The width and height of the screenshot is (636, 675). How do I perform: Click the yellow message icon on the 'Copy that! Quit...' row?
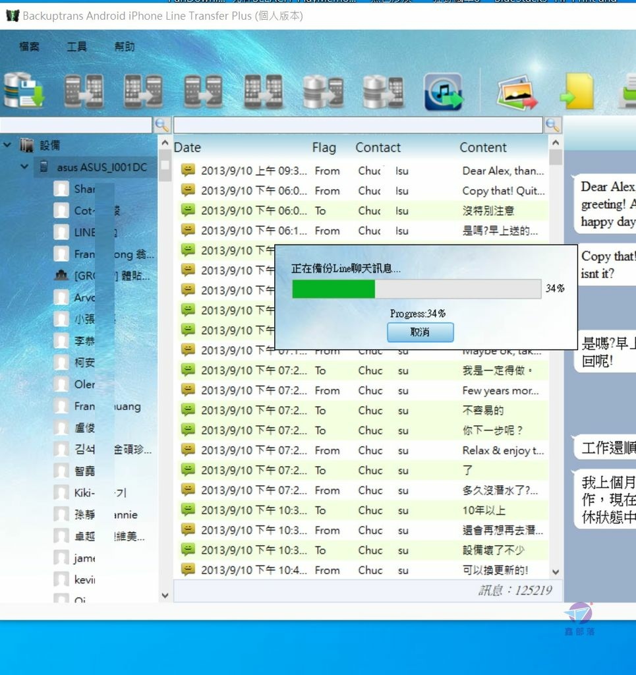click(x=188, y=190)
